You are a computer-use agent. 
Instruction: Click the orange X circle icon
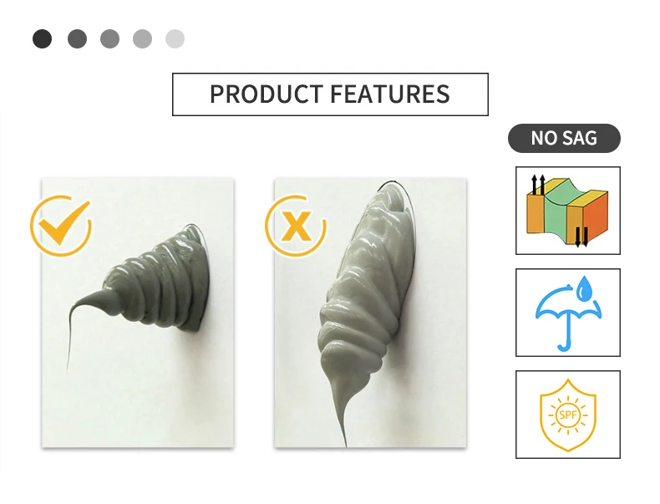click(296, 226)
